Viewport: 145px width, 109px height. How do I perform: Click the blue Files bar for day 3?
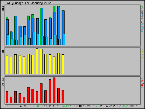[16, 28]
